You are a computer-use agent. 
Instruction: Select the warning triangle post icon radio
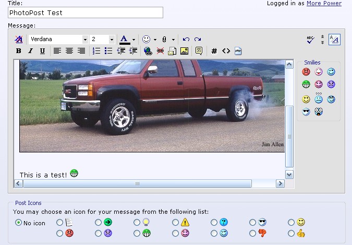coord(176,223)
